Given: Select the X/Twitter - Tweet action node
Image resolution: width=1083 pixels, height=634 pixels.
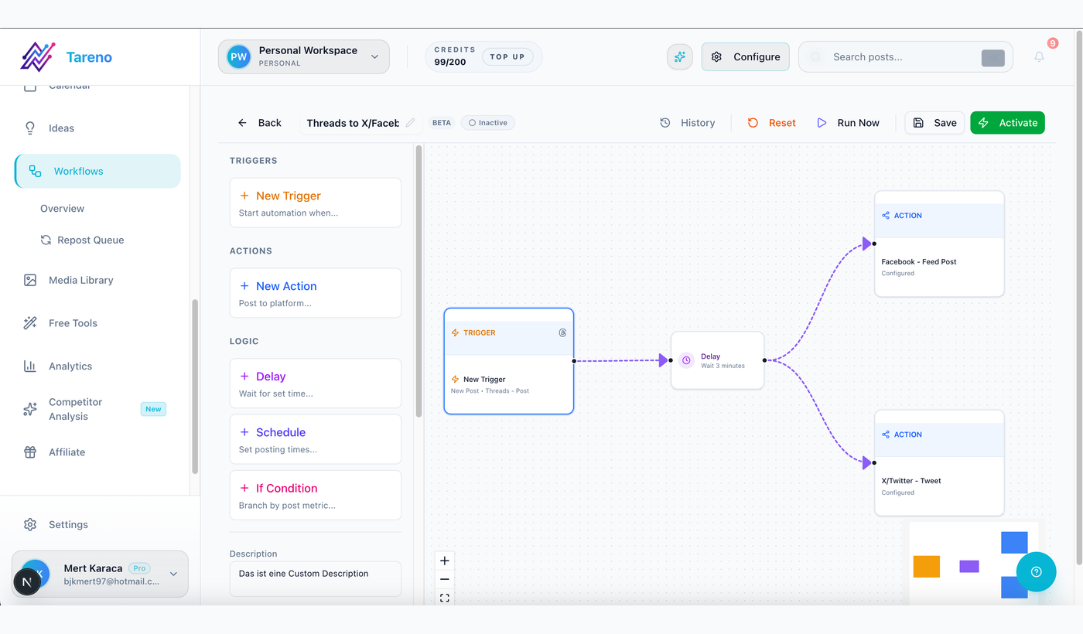Looking at the screenshot, I should click(x=939, y=463).
